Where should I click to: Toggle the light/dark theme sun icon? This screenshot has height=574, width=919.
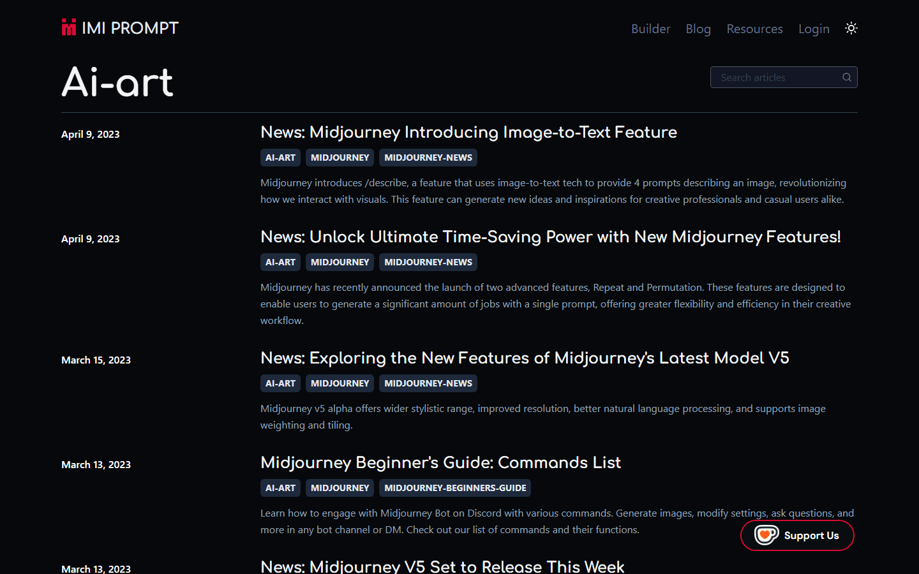coord(851,28)
